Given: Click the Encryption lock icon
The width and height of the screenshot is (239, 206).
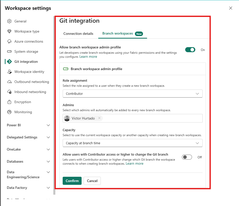Looking at the screenshot, I should 9,102.
